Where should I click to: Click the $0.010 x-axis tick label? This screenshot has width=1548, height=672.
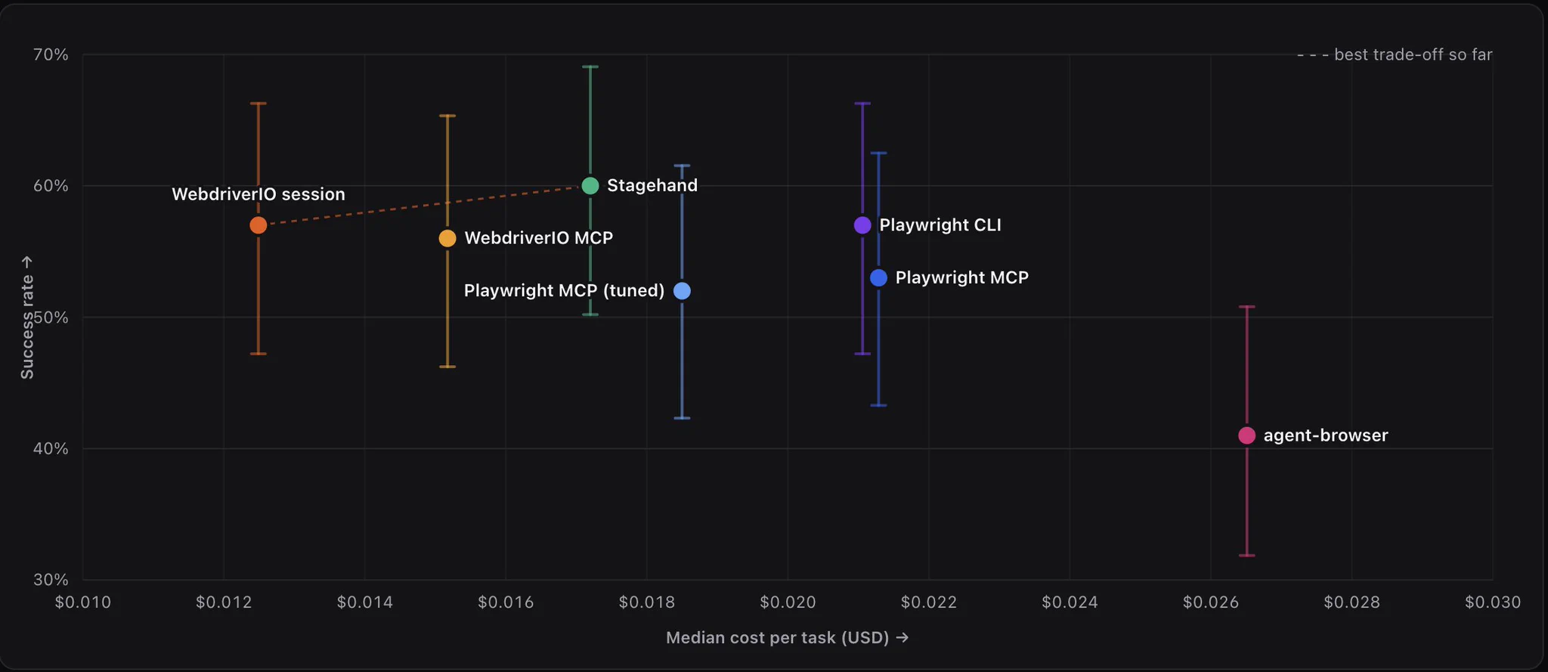83,602
